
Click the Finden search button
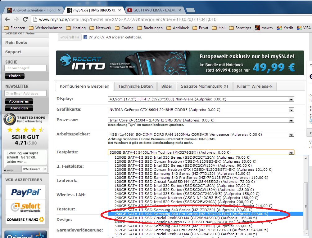tap(15, 76)
